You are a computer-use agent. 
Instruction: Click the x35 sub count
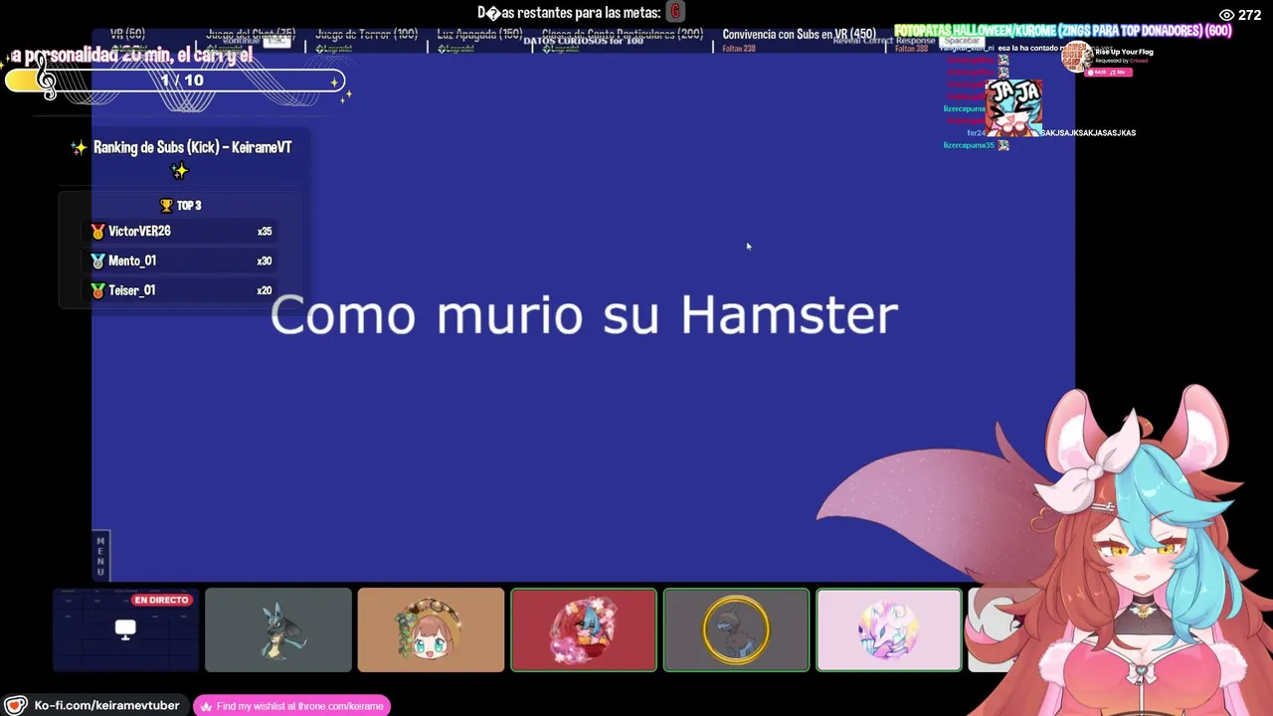click(265, 231)
